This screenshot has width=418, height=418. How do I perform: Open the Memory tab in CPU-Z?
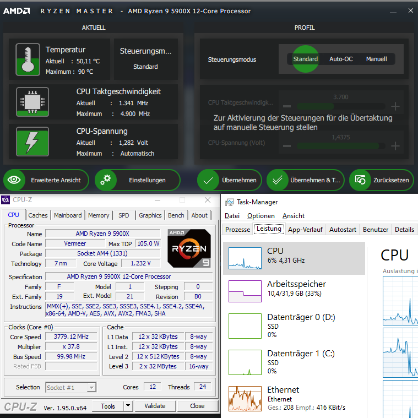(99, 215)
